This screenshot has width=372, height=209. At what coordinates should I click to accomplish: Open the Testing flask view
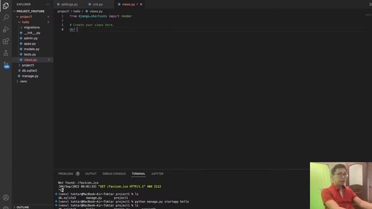point(6,53)
